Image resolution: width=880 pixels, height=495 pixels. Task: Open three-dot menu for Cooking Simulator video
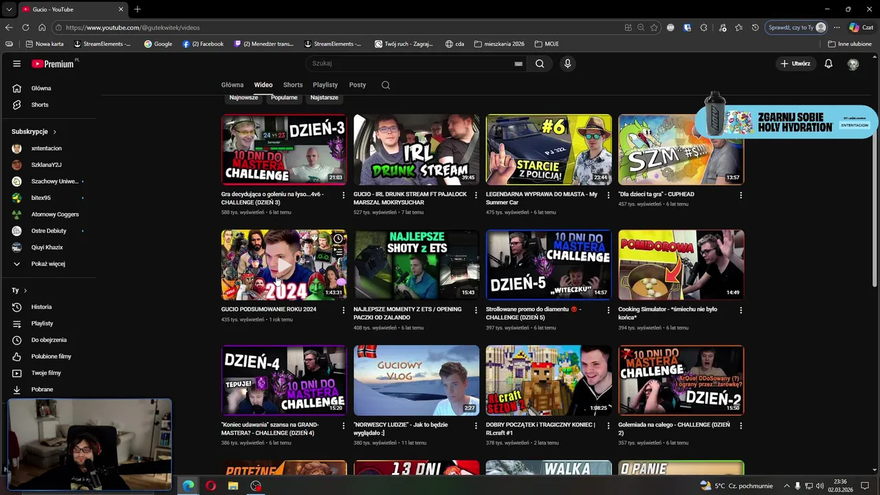coord(740,310)
